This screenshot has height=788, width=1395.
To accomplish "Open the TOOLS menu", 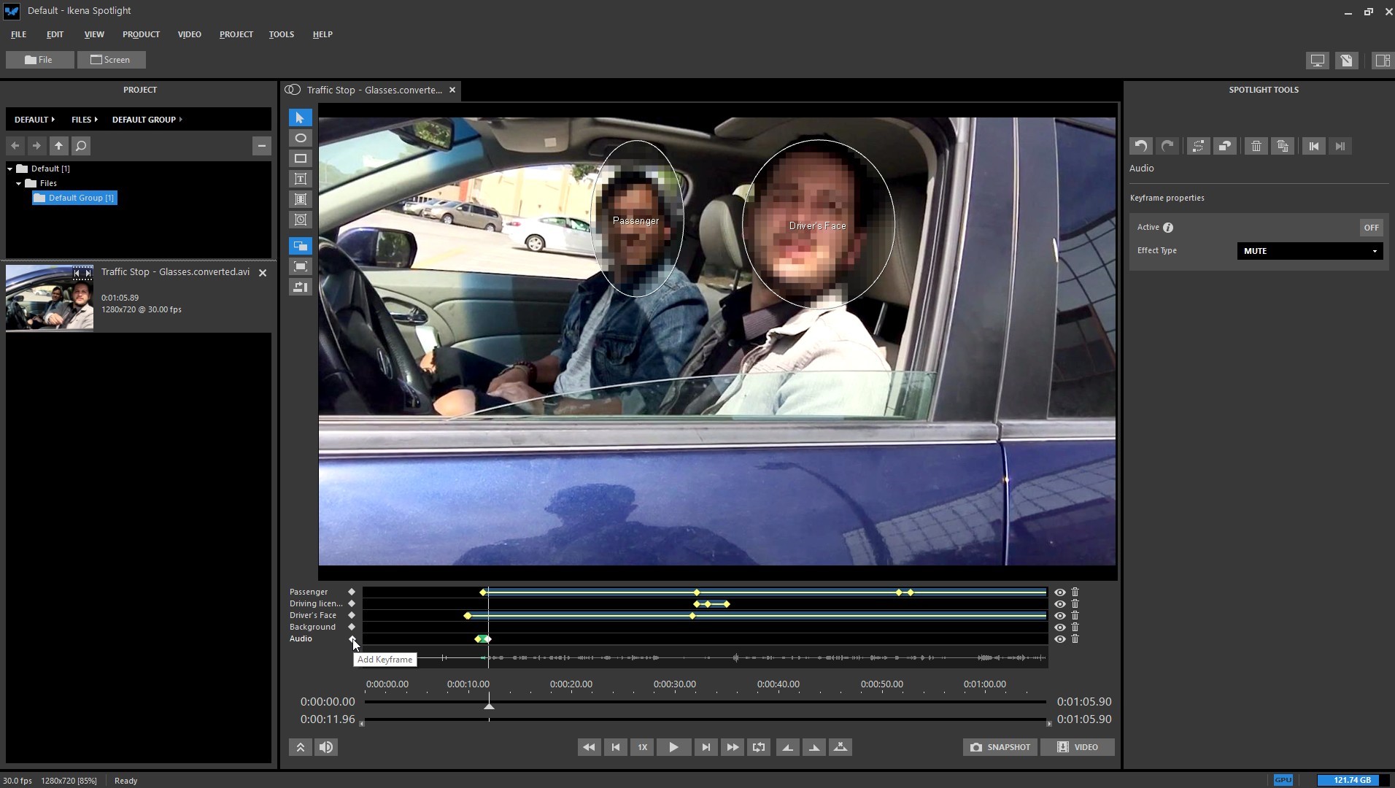I will [x=281, y=34].
